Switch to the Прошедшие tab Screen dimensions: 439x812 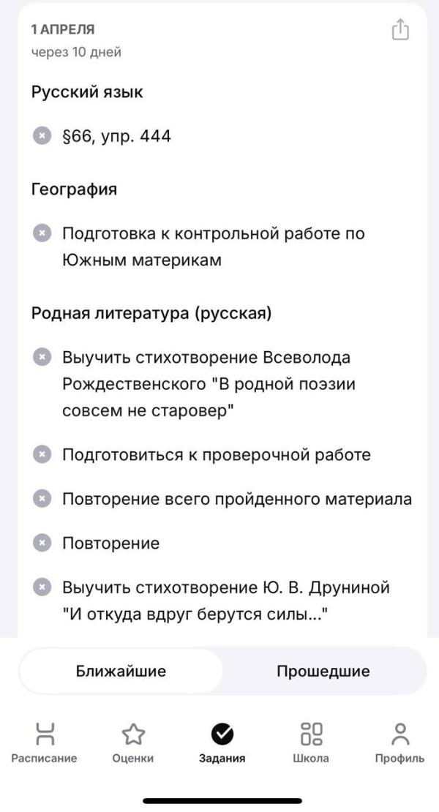[323, 671]
